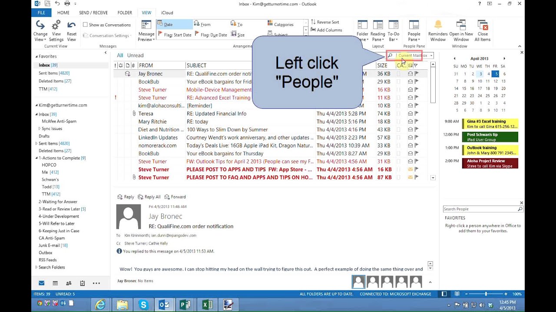Switch to the FOLDER tab
This screenshot has width=556, height=312.
125,13
